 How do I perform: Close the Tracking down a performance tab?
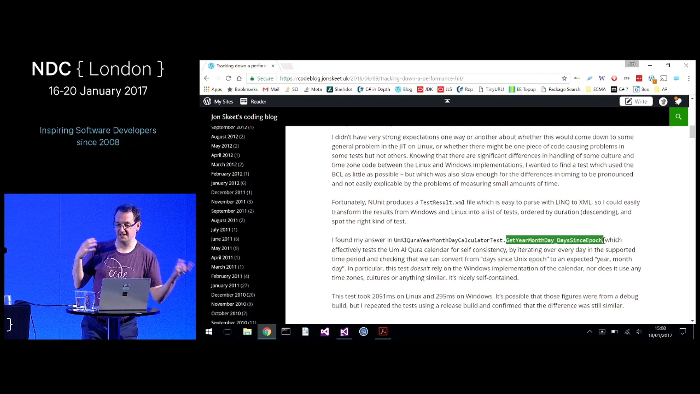tap(273, 66)
